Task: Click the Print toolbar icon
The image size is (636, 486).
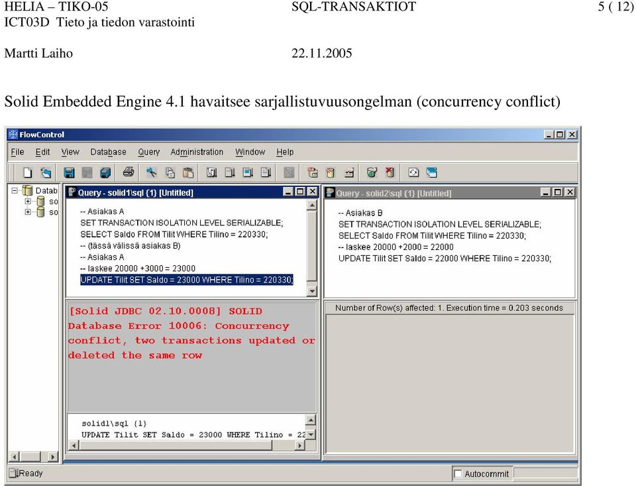Action: 129,172
